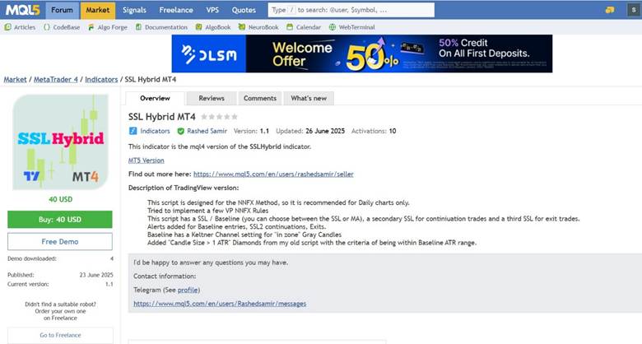Viewport: 642px width, 344px height.
Task: Select the Version: 1.1 text
Action: (251, 131)
